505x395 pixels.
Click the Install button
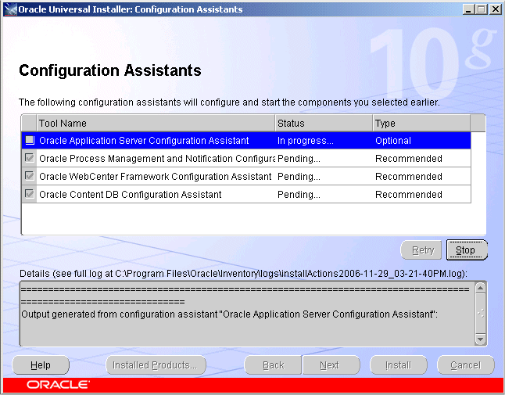coord(399,365)
